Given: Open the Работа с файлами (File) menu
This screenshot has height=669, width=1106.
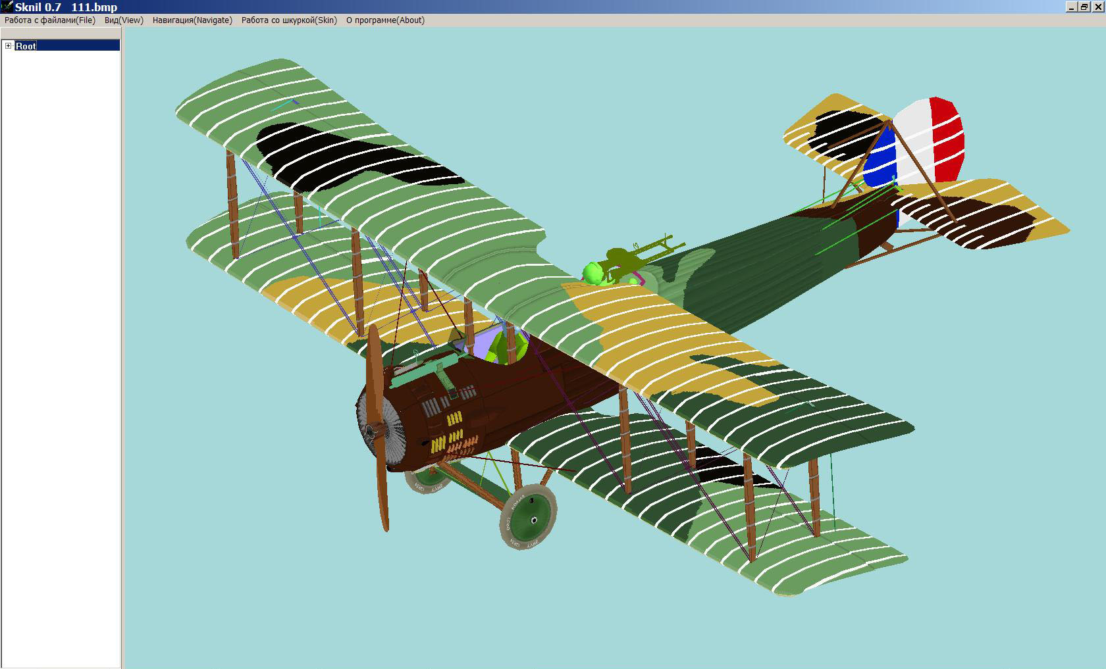Looking at the screenshot, I should (x=50, y=20).
